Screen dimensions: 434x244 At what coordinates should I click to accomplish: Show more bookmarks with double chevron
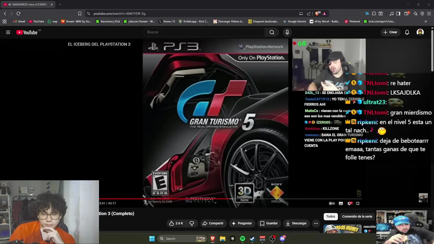point(426,21)
